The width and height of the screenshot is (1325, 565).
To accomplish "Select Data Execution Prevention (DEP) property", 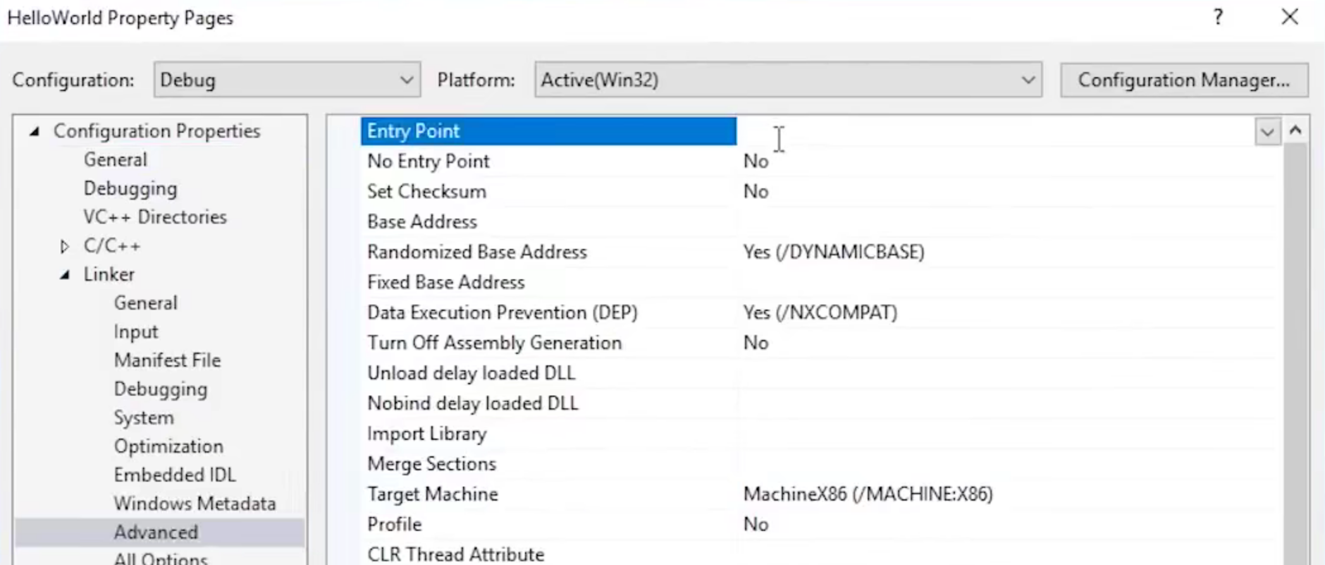I will (x=502, y=313).
